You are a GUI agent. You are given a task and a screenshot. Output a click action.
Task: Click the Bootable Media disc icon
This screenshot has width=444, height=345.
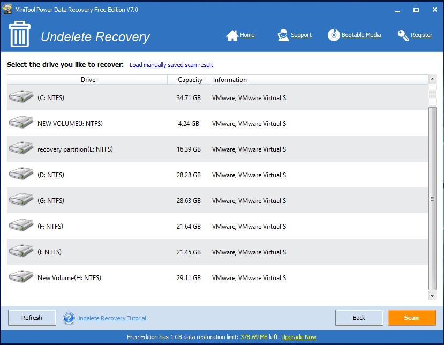click(334, 35)
